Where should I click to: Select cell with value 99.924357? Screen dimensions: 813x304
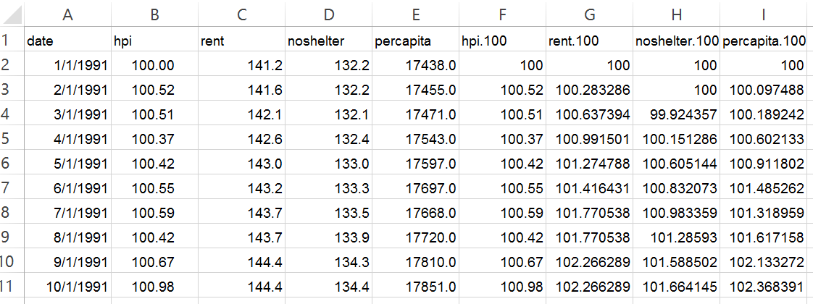pos(676,114)
